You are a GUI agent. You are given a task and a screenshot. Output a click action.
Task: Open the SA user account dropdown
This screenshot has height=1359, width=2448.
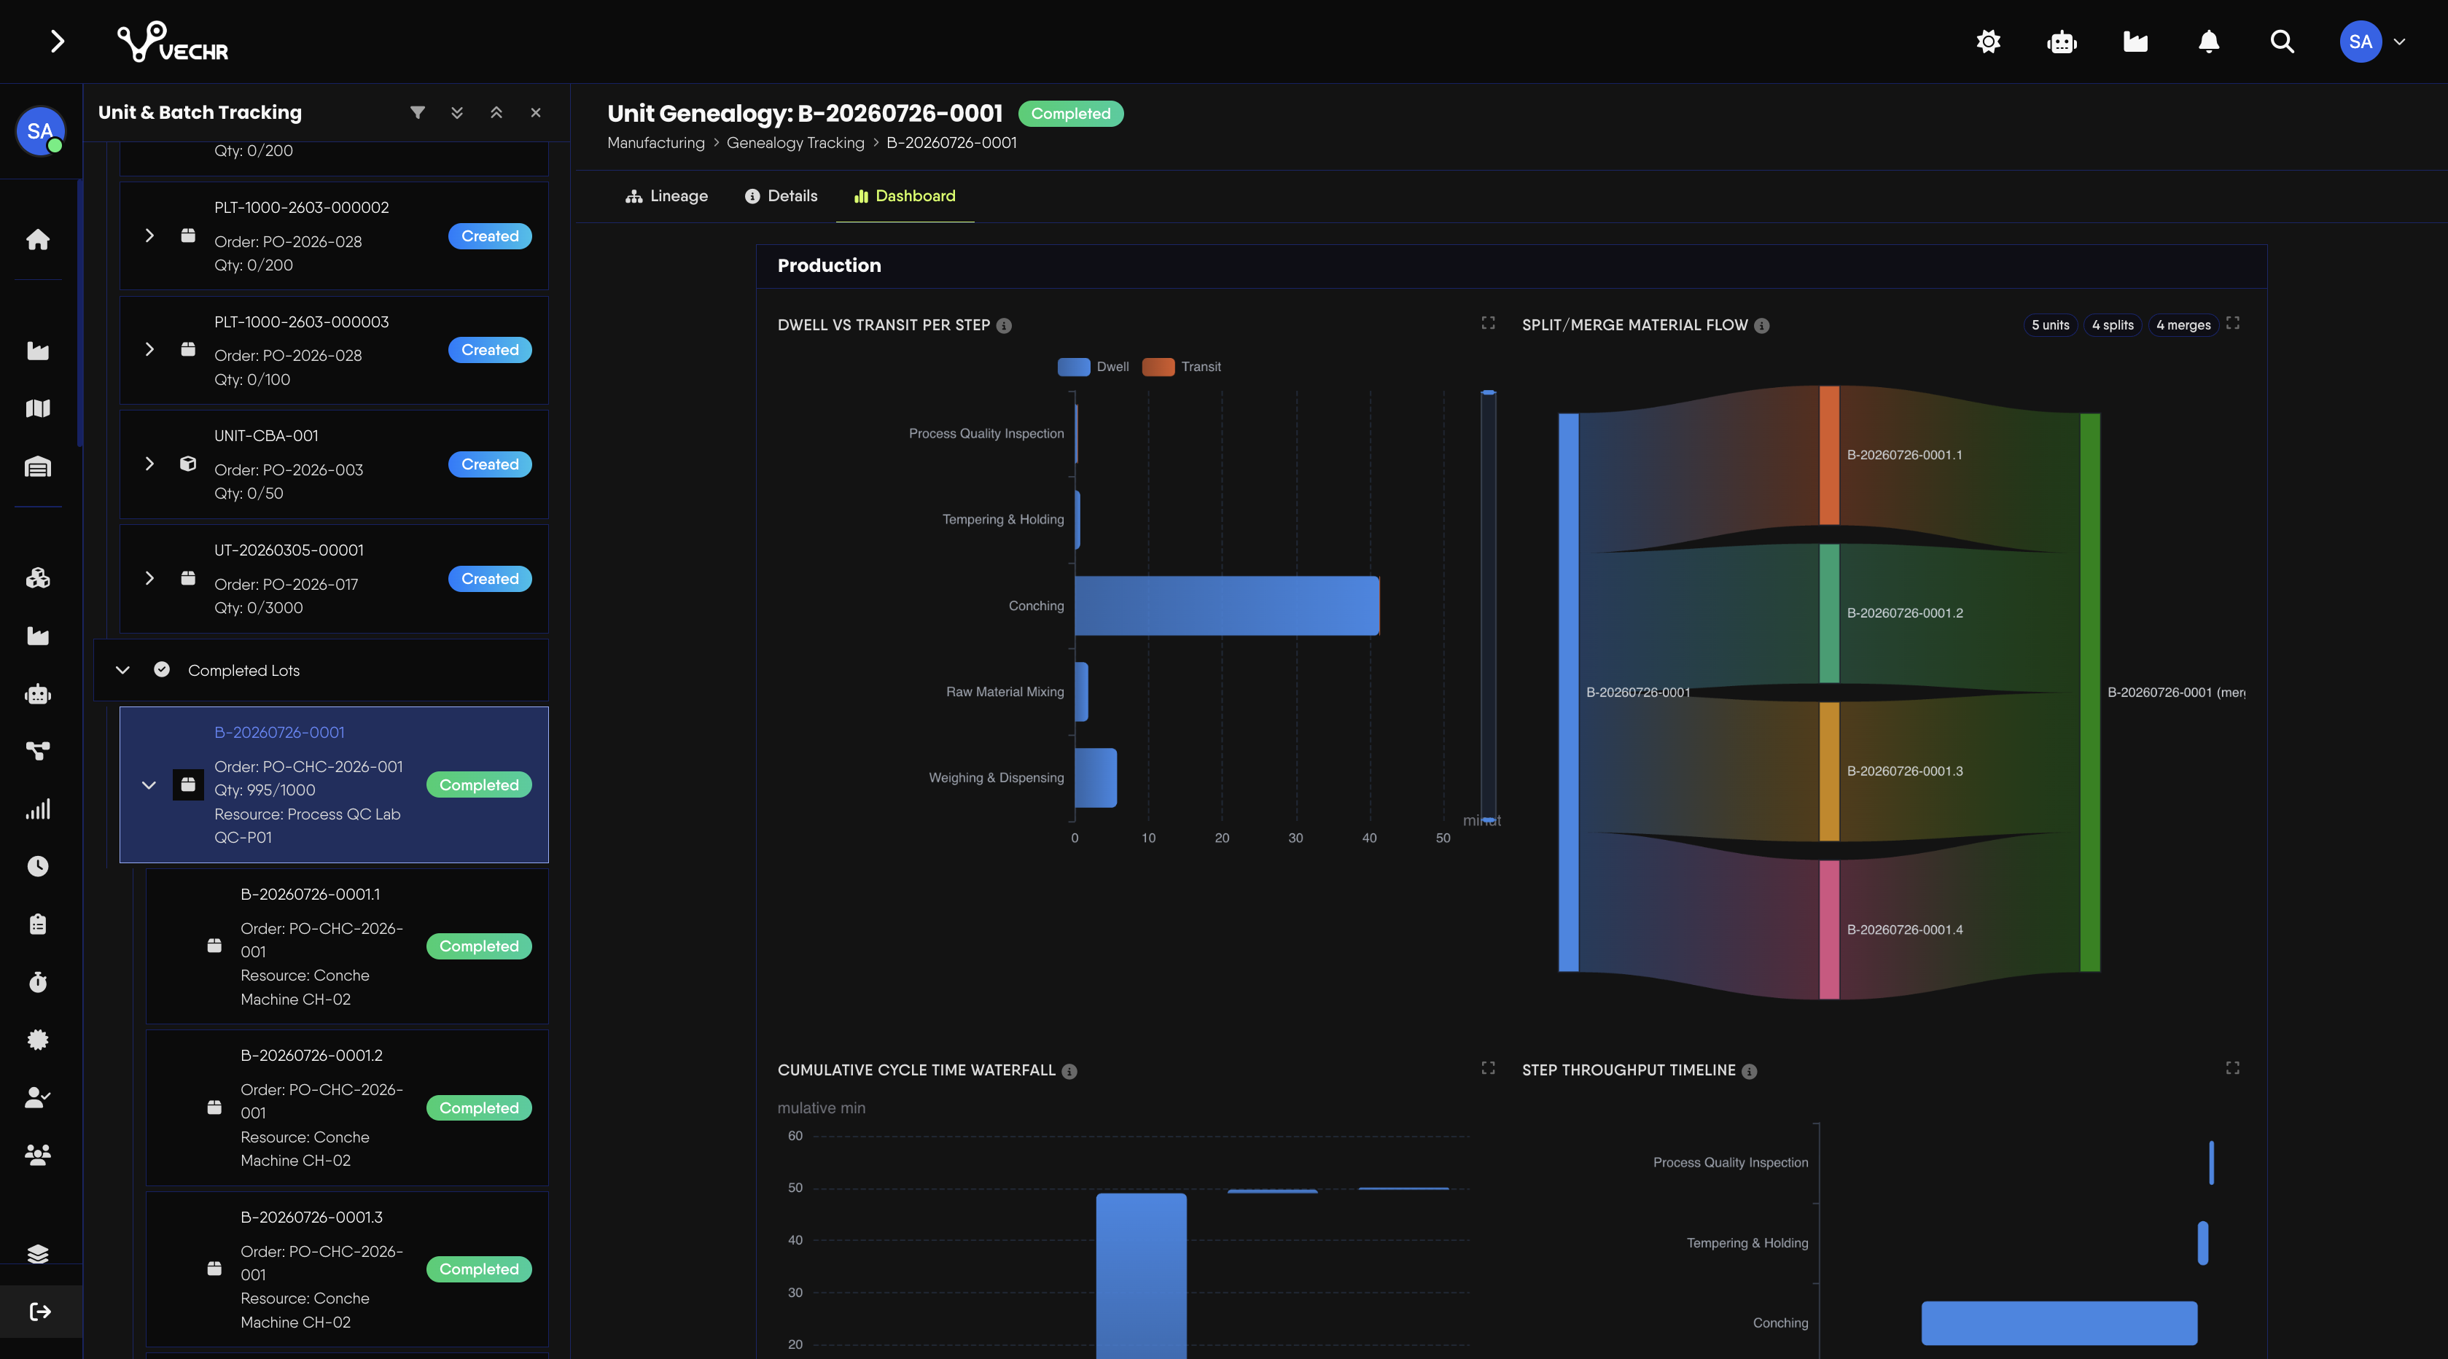[2373, 42]
